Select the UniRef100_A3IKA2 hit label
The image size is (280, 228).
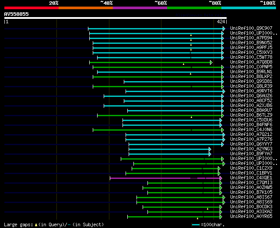pos(251,212)
